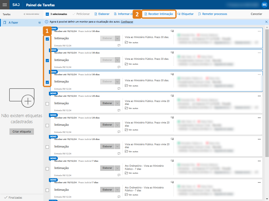This screenshot has height=201, width=269.
Task: Click the folder icon Ver autos on the second card
Action: (126, 64)
